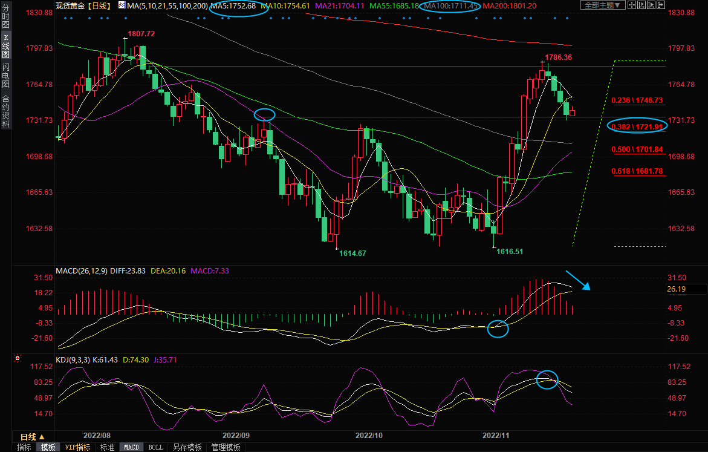This screenshot has height=452, width=708.
Task: Open the VIP指标 tab
Action: point(77,448)
